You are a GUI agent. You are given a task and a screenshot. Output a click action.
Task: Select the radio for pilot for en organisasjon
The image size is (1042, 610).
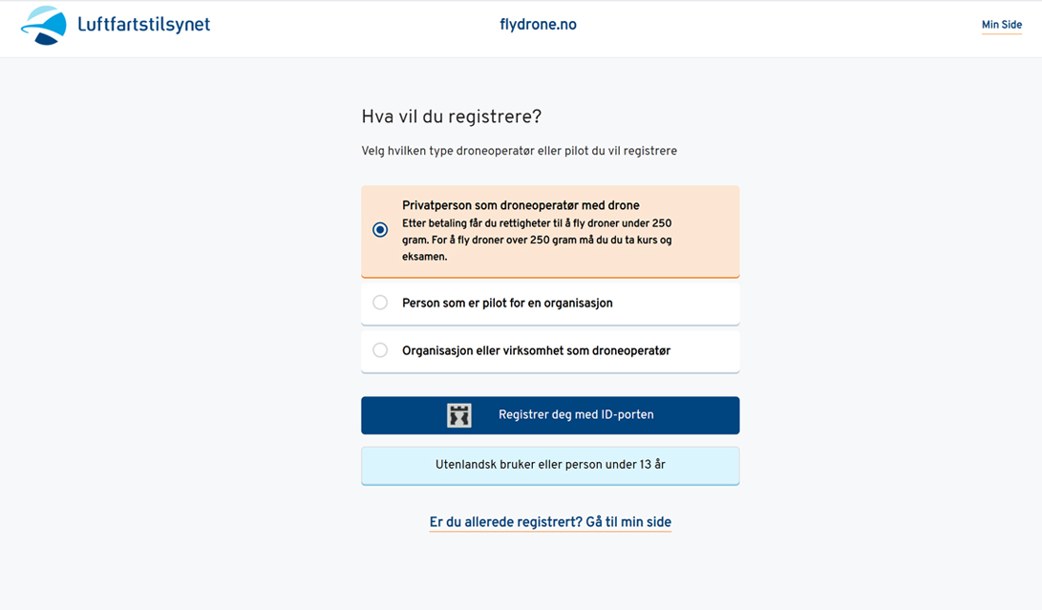[380, 303]
